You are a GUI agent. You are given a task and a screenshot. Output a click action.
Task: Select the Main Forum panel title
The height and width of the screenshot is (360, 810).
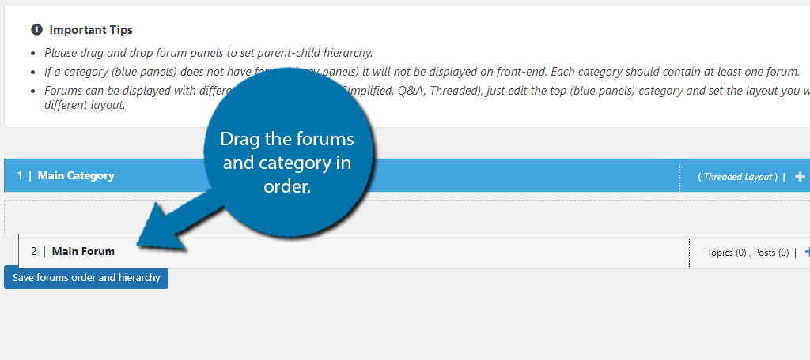tap(83, 251)
